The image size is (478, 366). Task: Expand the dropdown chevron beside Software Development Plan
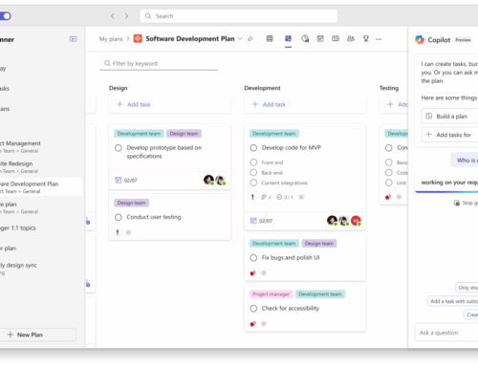[240, 39]
